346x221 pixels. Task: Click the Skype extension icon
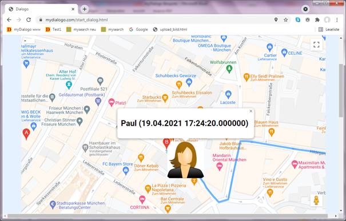298,20
